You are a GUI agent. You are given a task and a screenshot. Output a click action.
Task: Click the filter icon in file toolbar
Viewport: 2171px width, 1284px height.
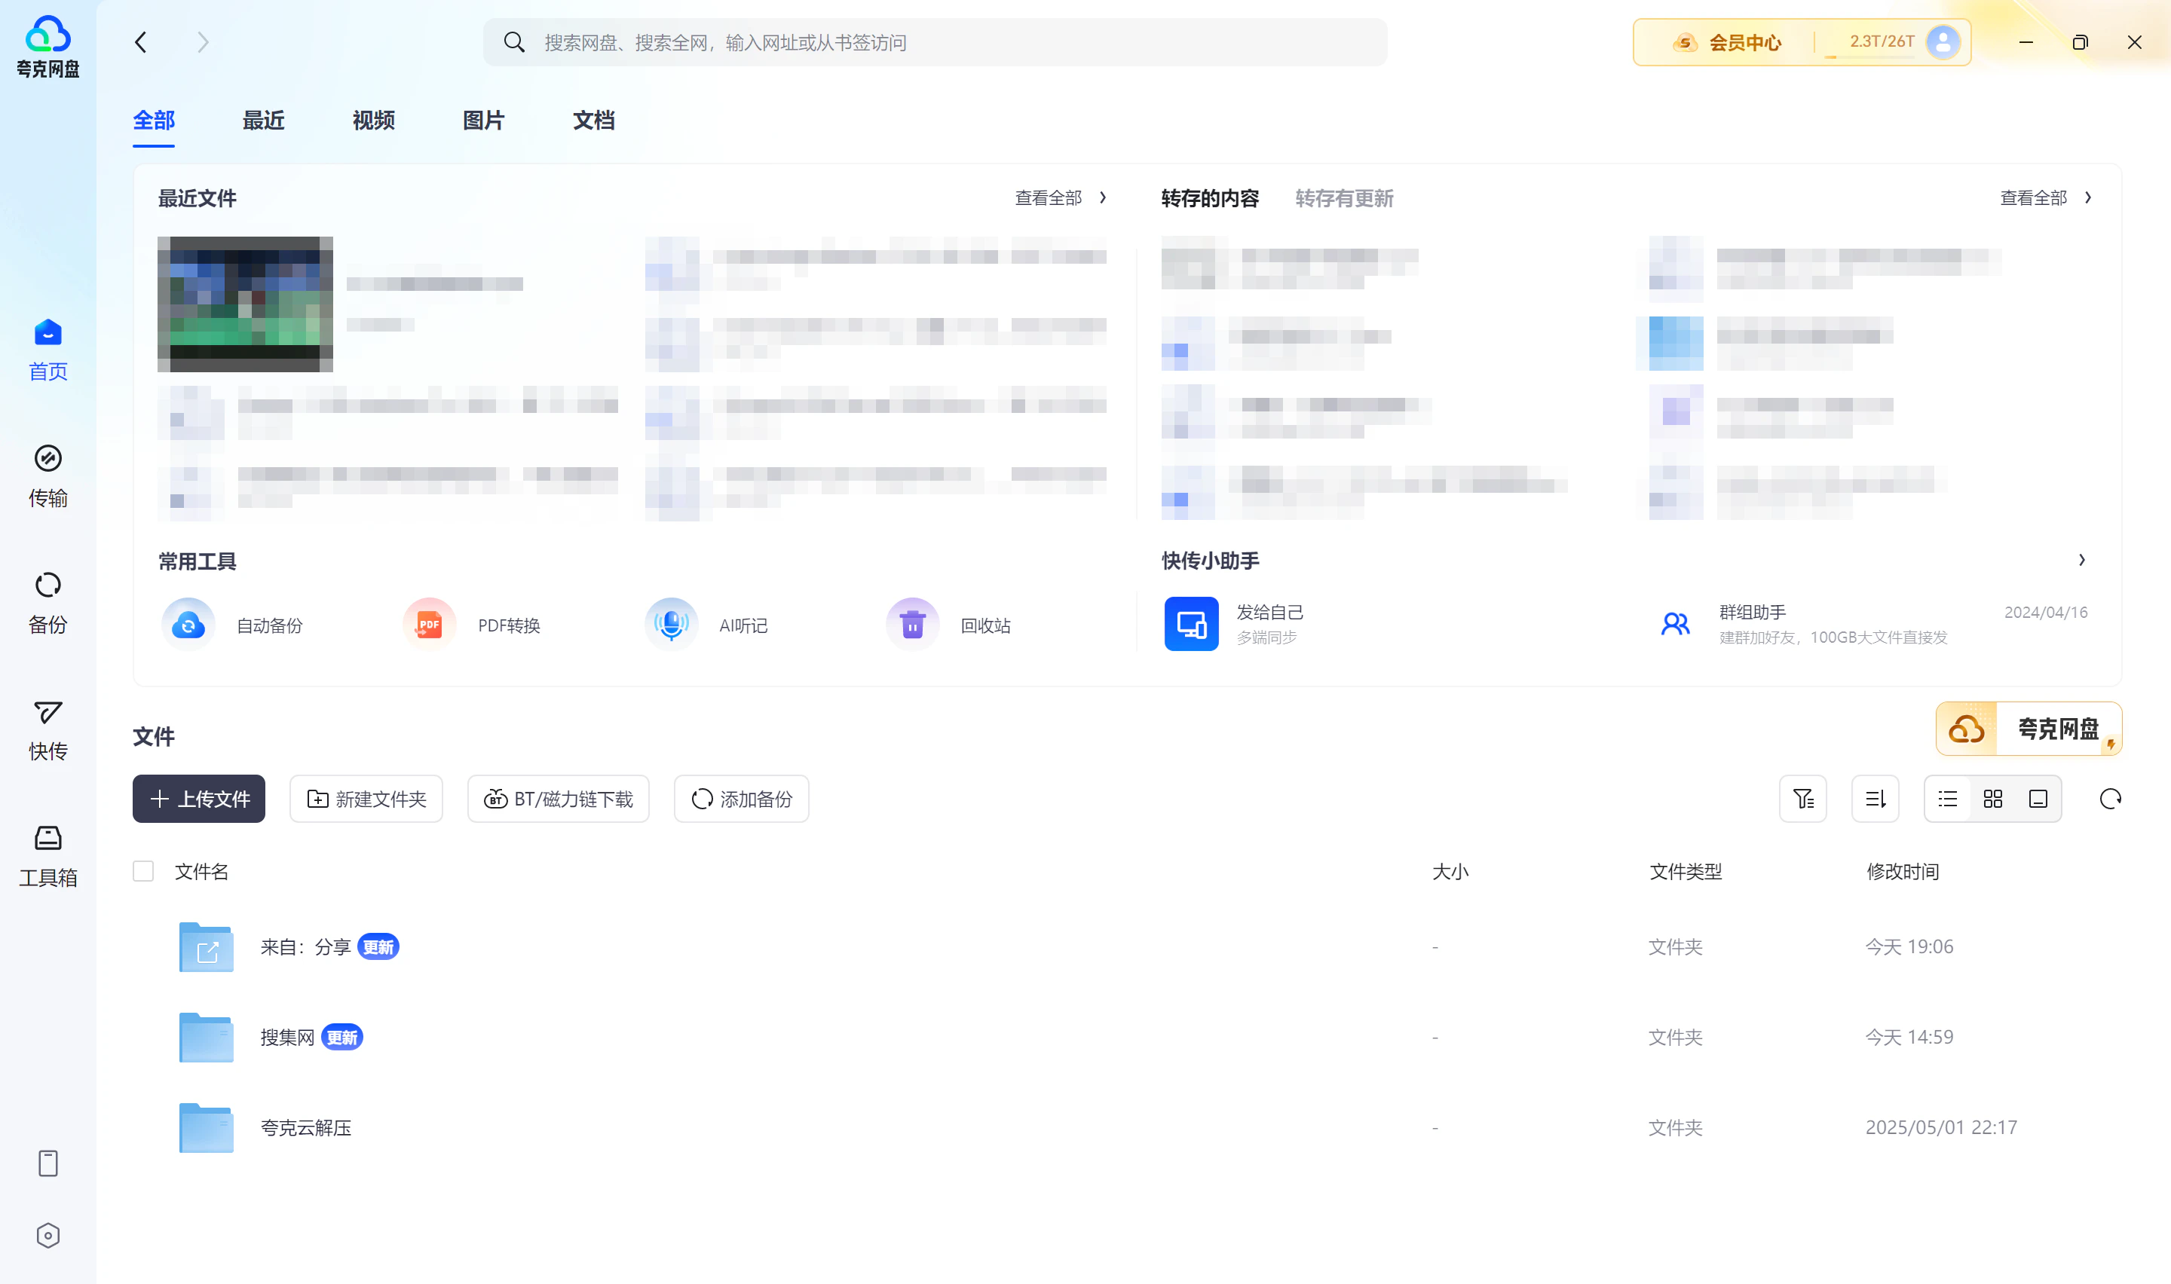1803,799
